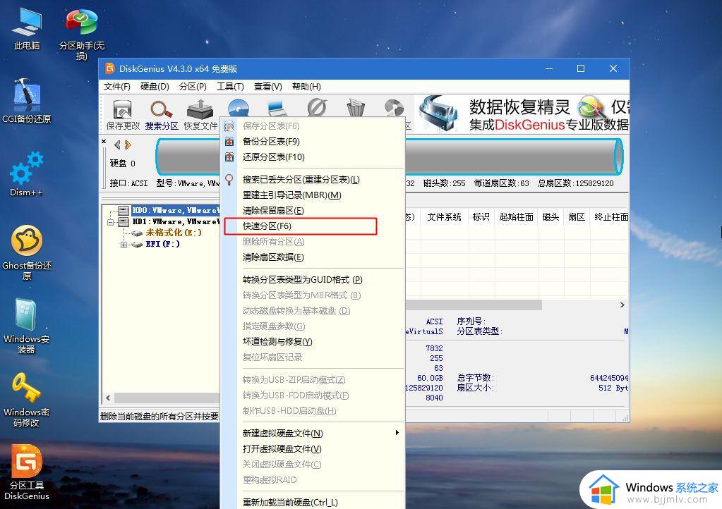Expand 新建虚拟硬盘文件 submenu arrow
The height and width of the screenshot is (509, 722).
[397, 433]
